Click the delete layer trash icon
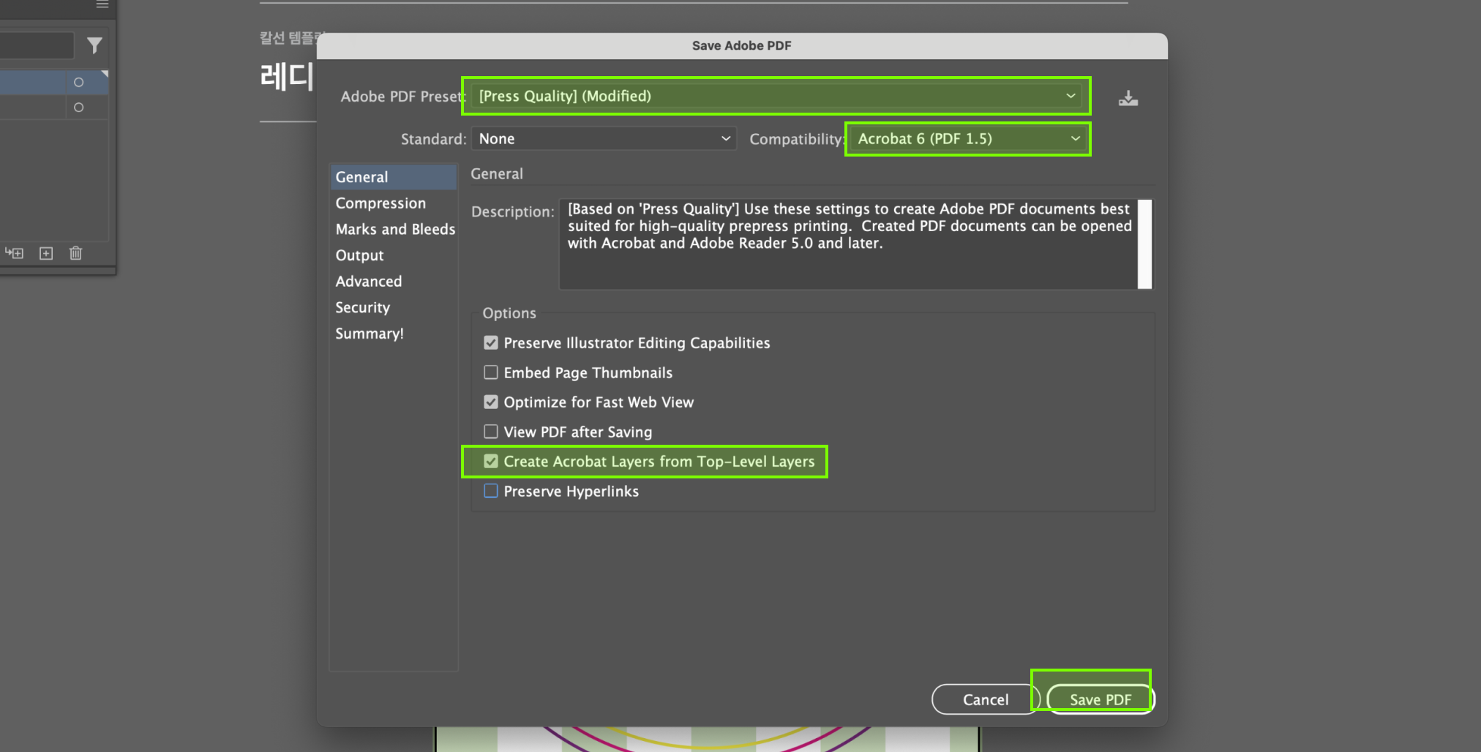The height and width of the screenshot is (752, 1481). [x=75, y=253]
